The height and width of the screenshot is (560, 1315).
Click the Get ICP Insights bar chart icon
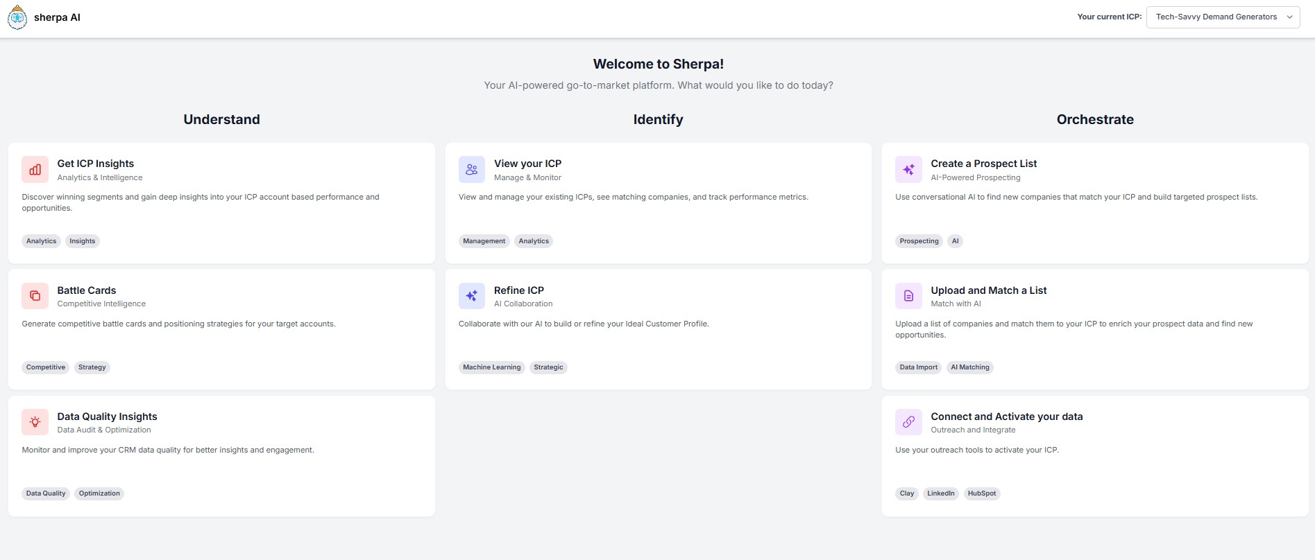click(35, 170)
